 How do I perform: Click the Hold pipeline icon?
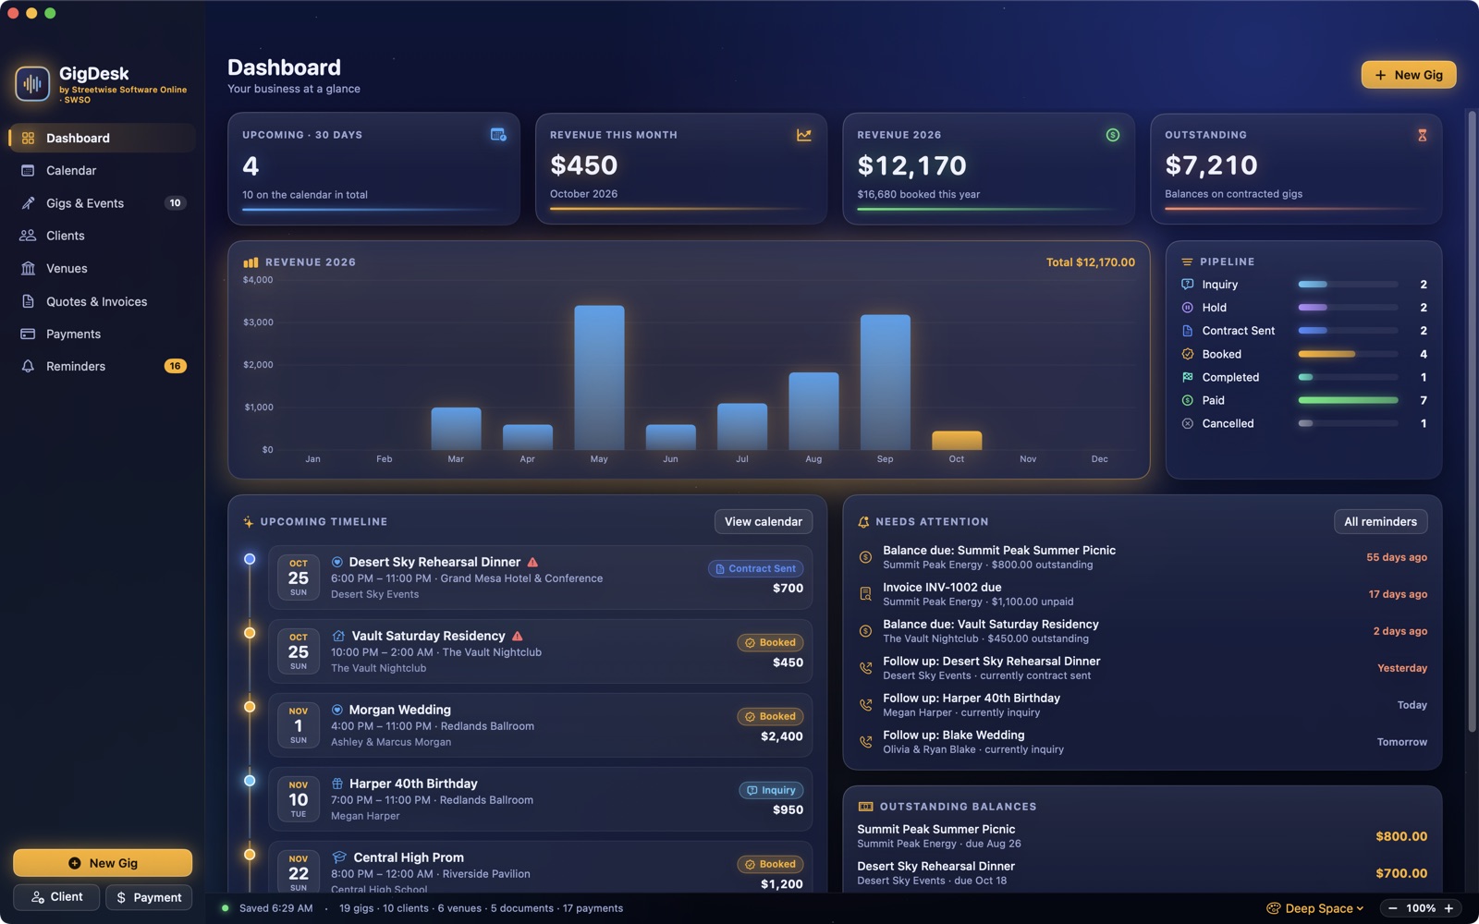[x=1188, y=308]
